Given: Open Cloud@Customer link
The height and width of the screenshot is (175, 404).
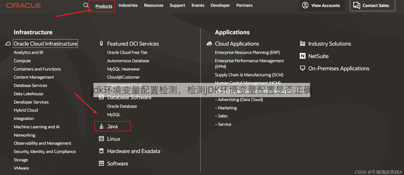Looking at the screenshot, I should tap(124, 77).
